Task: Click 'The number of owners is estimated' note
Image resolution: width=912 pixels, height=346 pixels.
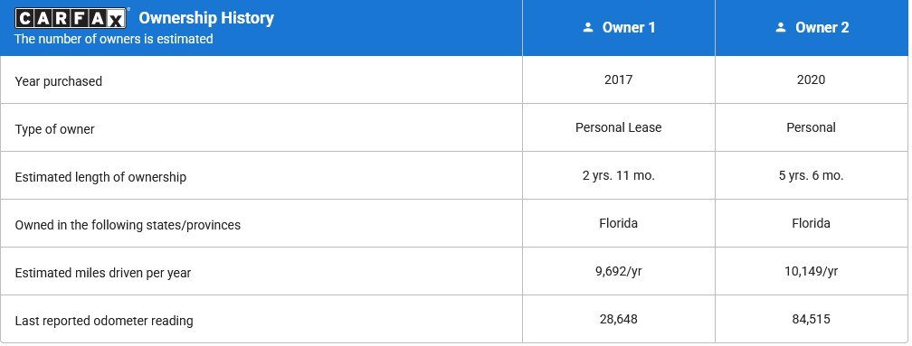Action: pos(113,40)
